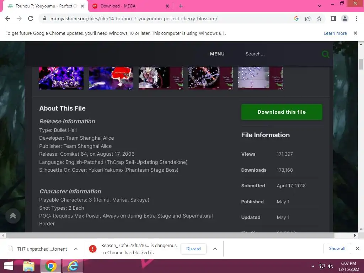Open a new tab with plus icon
This screenshot has width=364, height=273.
[181, 6]
